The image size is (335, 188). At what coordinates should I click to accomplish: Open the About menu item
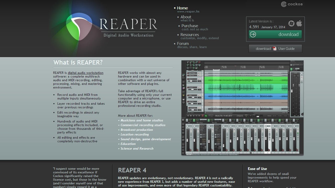[186, 17]
